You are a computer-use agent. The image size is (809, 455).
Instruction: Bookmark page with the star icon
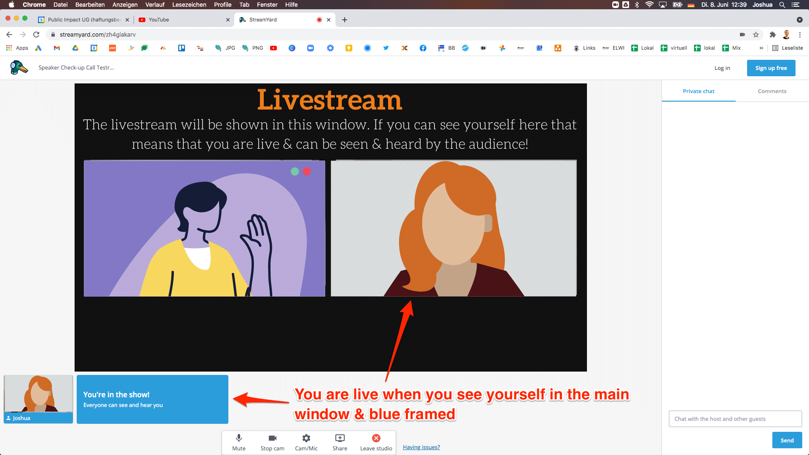756,35
